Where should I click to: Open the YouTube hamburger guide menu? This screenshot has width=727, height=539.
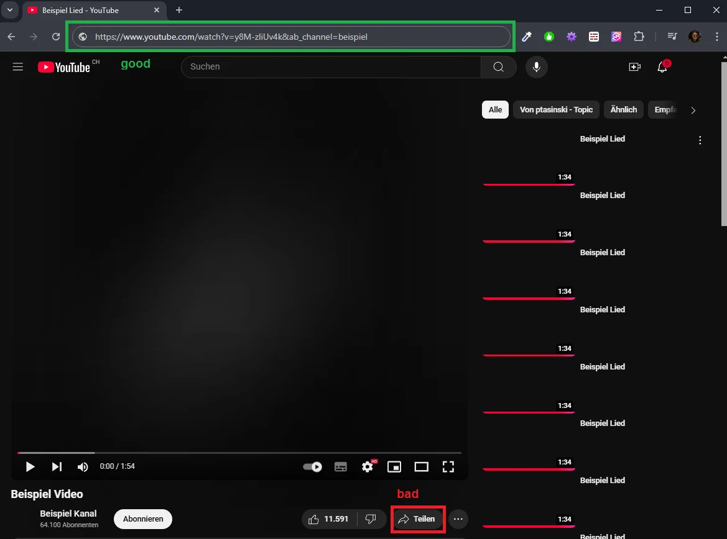coord(17,67)
